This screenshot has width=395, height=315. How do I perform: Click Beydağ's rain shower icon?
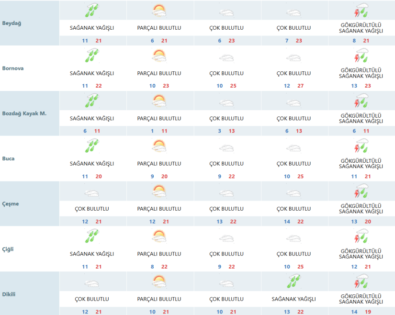click(x=91, y=11)
